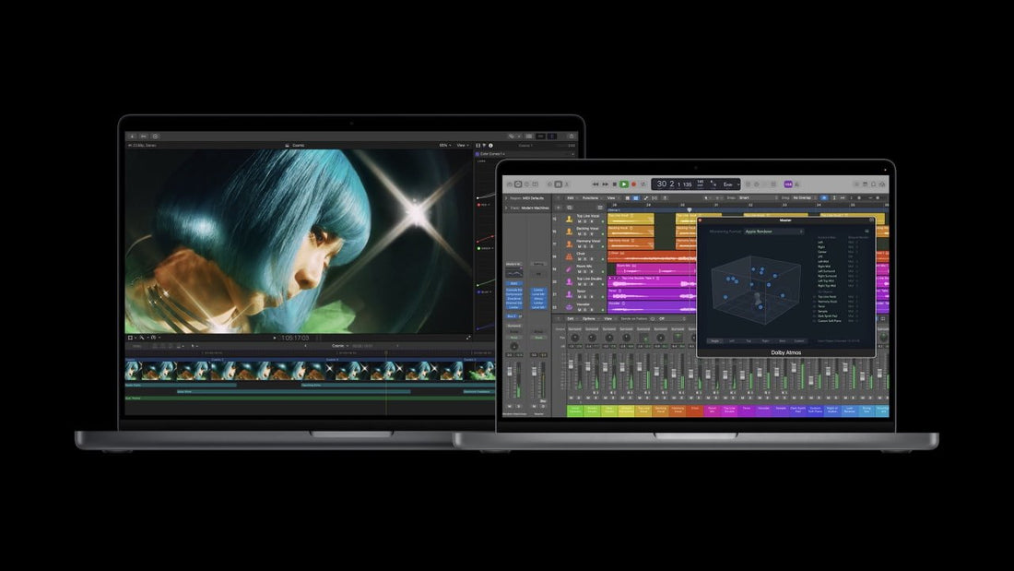Image resolution: width=1014 pixels, height=571 pixels.
Task: Mute the Top Line Double track
Action: tap(580, 284)
